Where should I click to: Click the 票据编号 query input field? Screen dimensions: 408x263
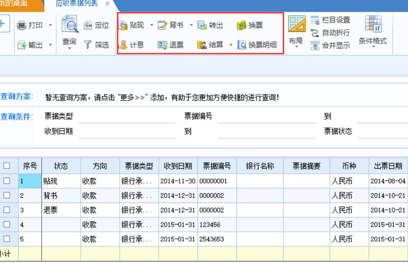click(267, 117)
